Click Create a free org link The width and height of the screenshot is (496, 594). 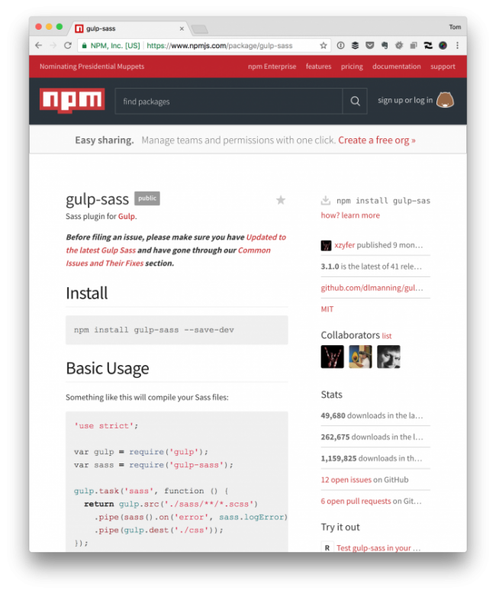click(376, 140)
